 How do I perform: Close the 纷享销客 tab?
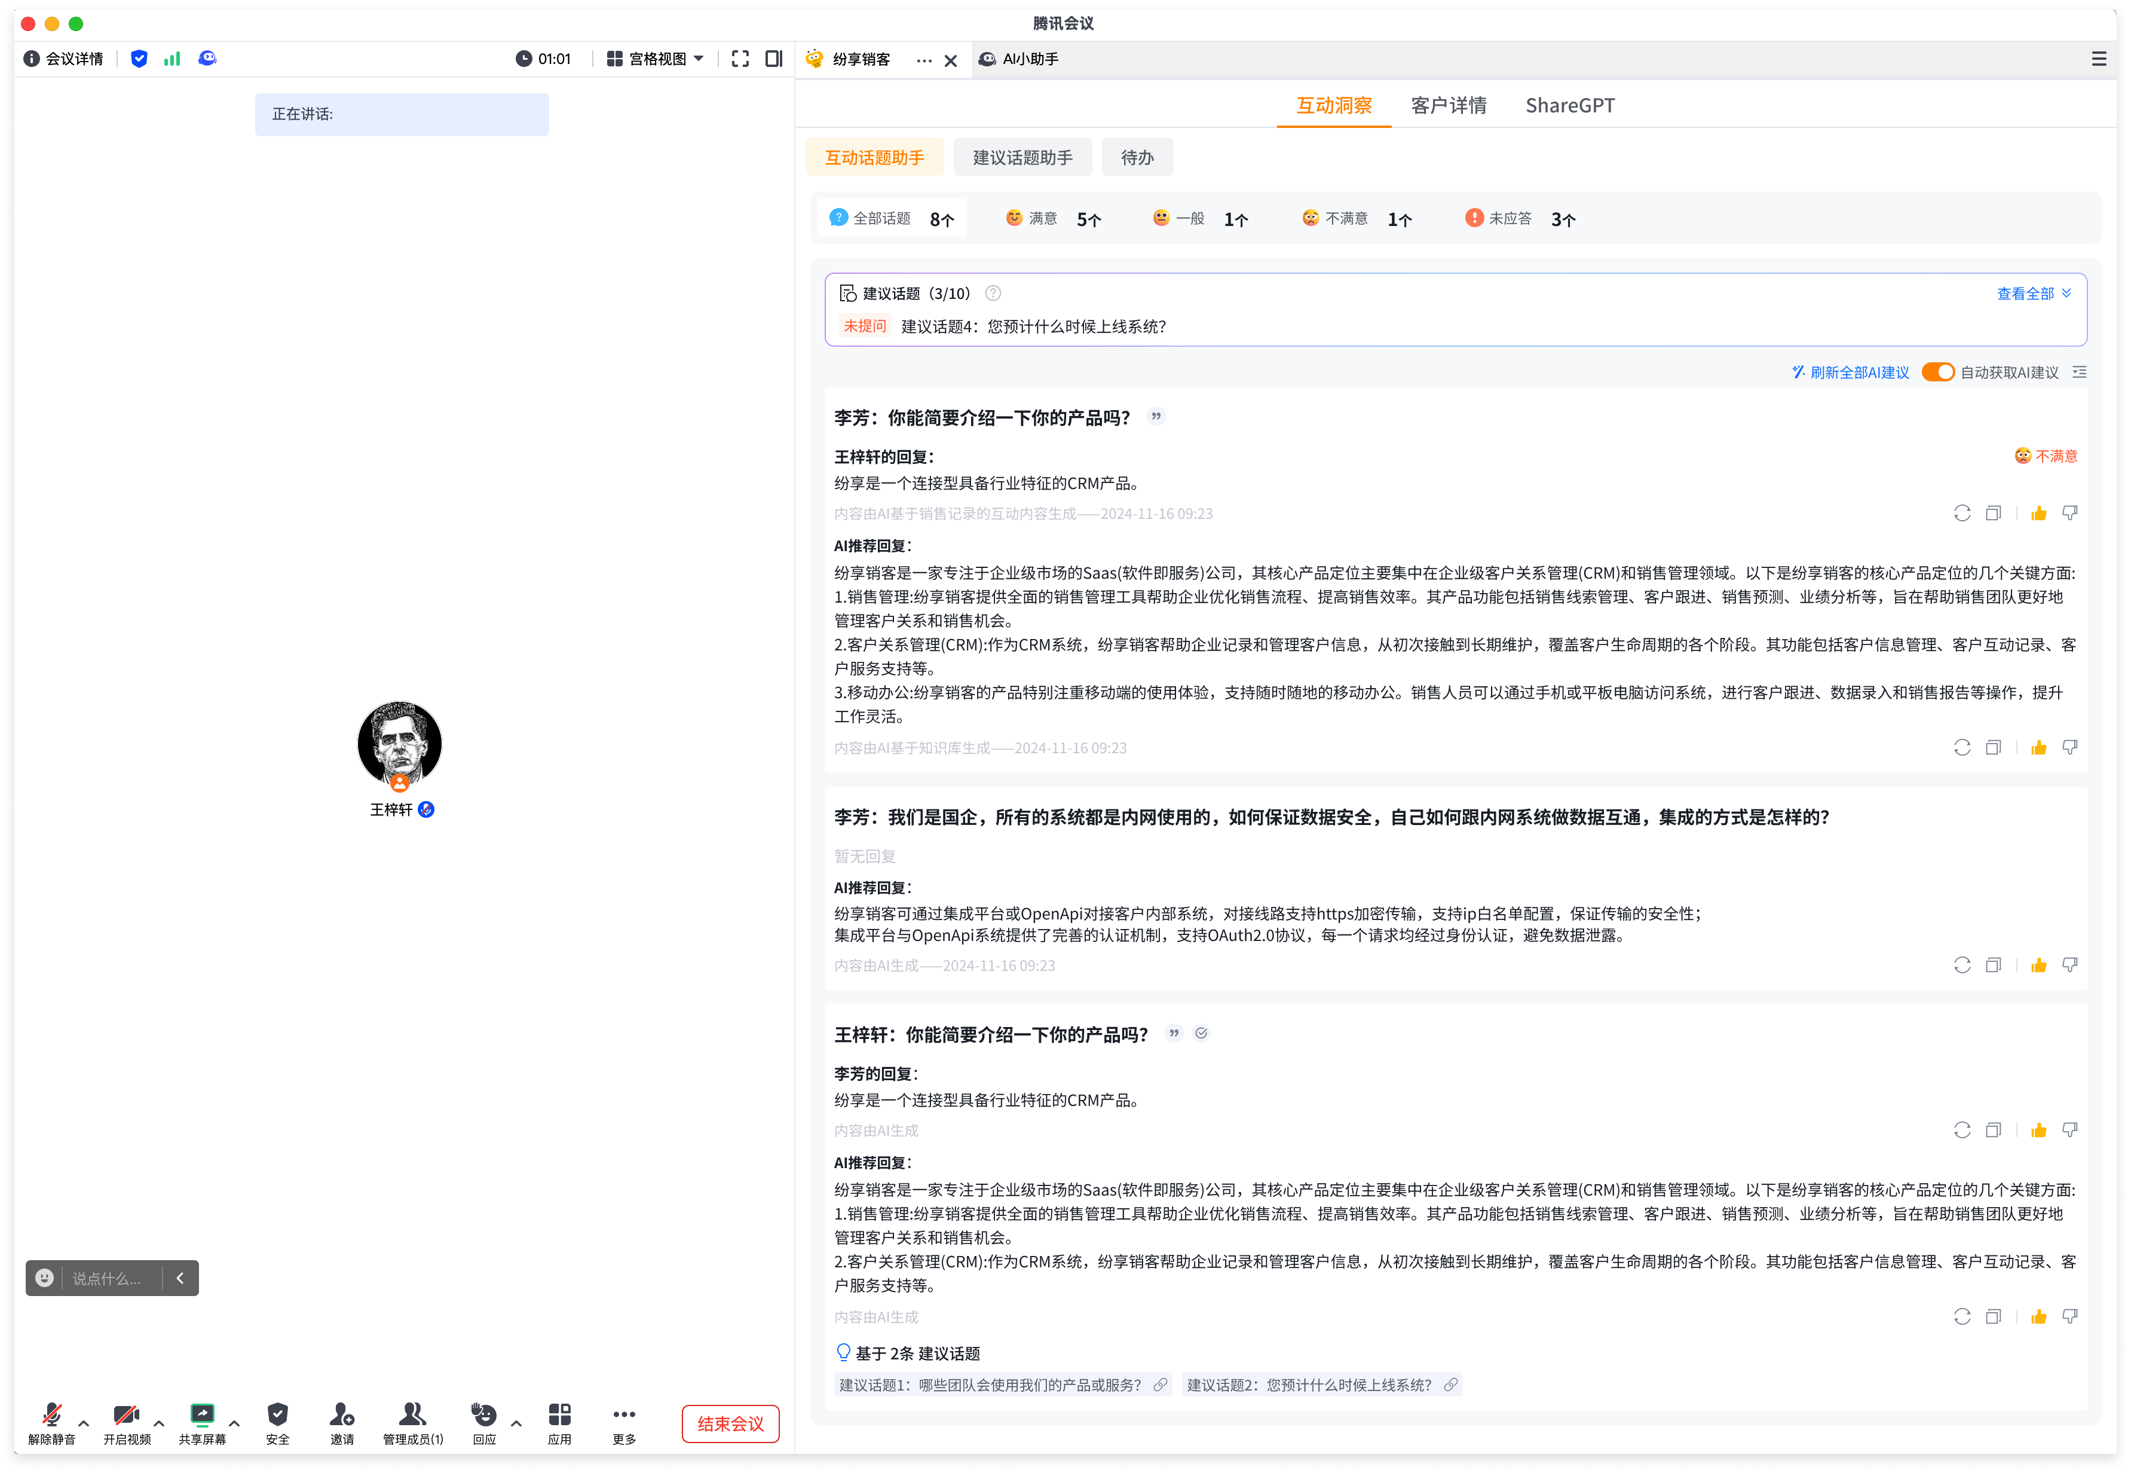coord(951,61)
